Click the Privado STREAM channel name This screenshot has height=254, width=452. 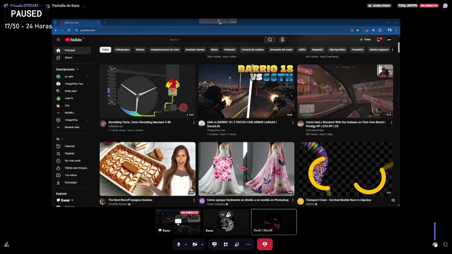click(x=24, y=6)
